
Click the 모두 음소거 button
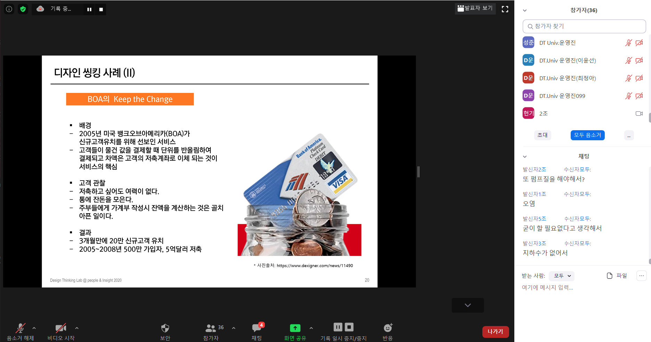click(x=587, y=135)
